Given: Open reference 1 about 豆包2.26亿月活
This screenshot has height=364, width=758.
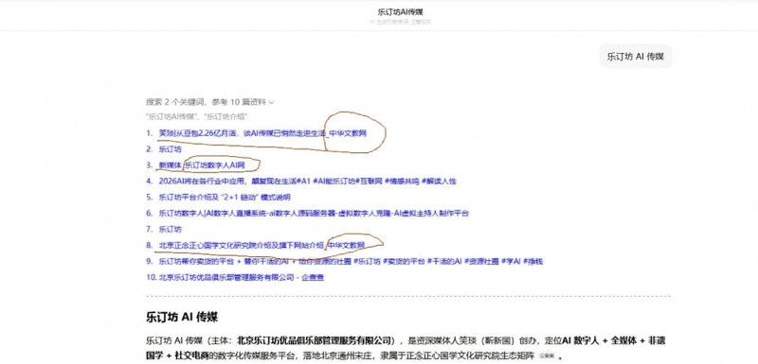Looking at the screenshot, I should pyautogui.click(x=262, y=133).
